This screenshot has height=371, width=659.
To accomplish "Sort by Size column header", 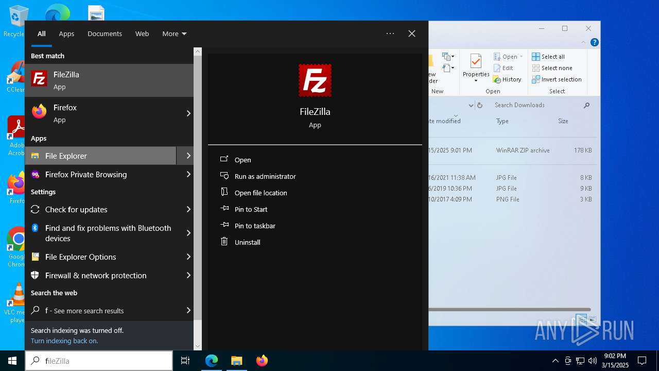I will coord(563,121).
